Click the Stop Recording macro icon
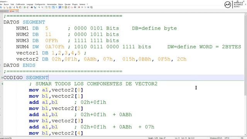This screenshot has height=139, width=247. 82,7
